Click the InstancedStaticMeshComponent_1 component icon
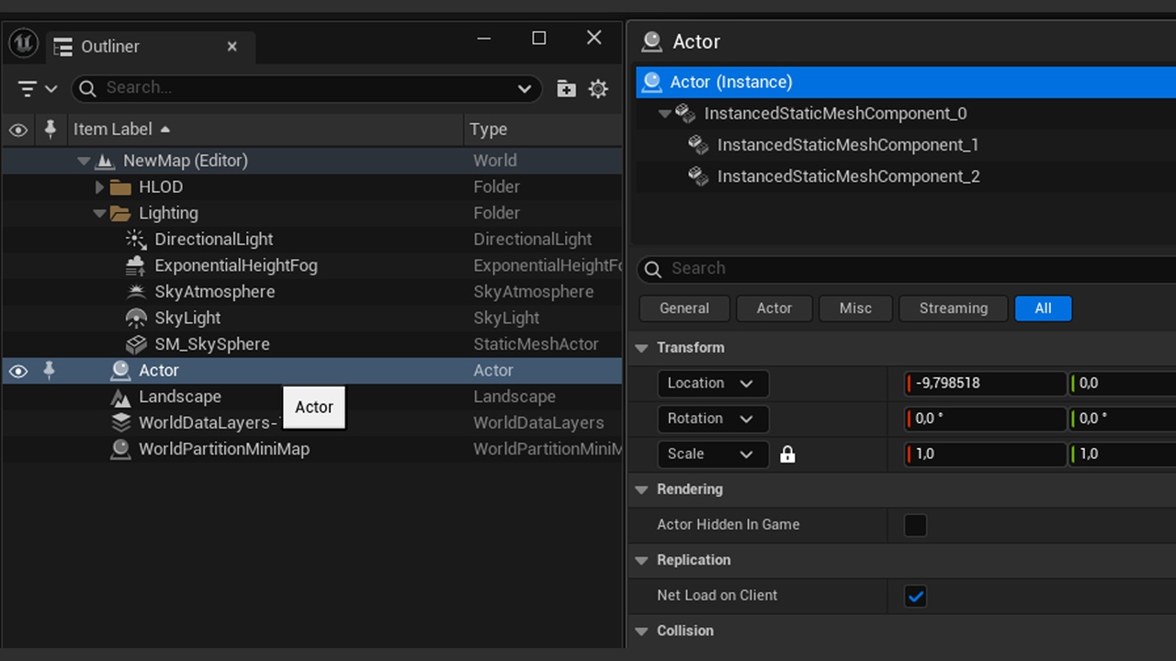Screen dimensions: 1176x661 [698, 145]
